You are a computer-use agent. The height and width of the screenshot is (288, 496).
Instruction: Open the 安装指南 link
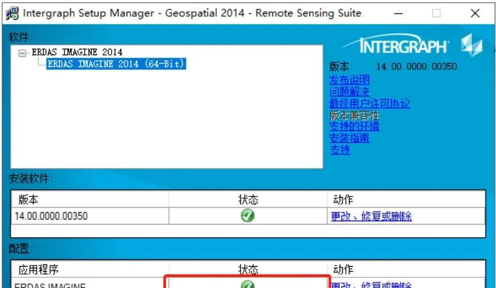tap(349, 138)
